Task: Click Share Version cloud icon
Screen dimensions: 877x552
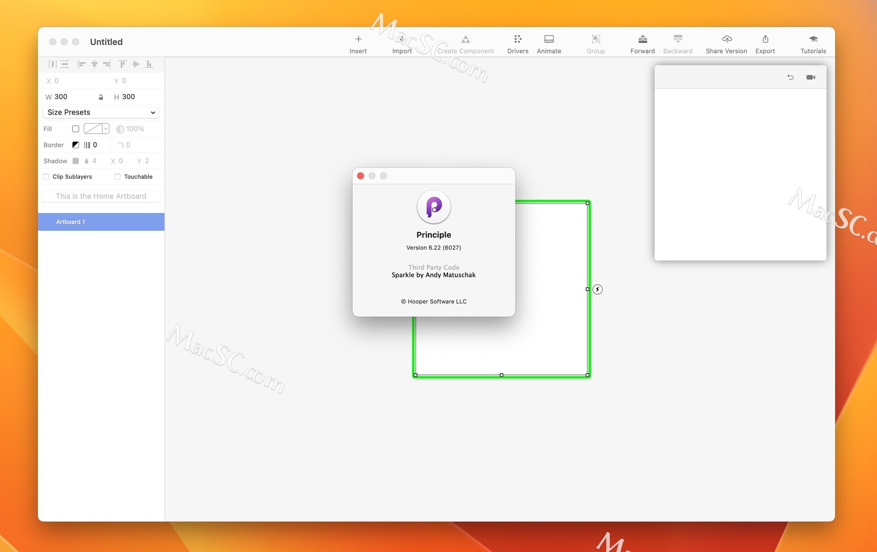Action: [x=726, y=39]
